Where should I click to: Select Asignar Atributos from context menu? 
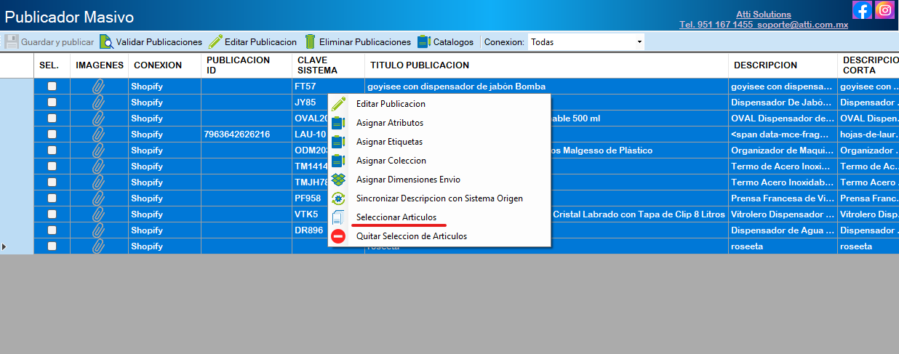point(390,123)
